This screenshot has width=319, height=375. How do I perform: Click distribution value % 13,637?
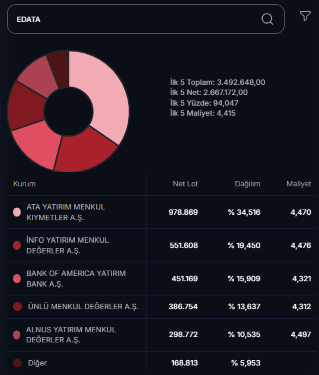coord(244,307)
